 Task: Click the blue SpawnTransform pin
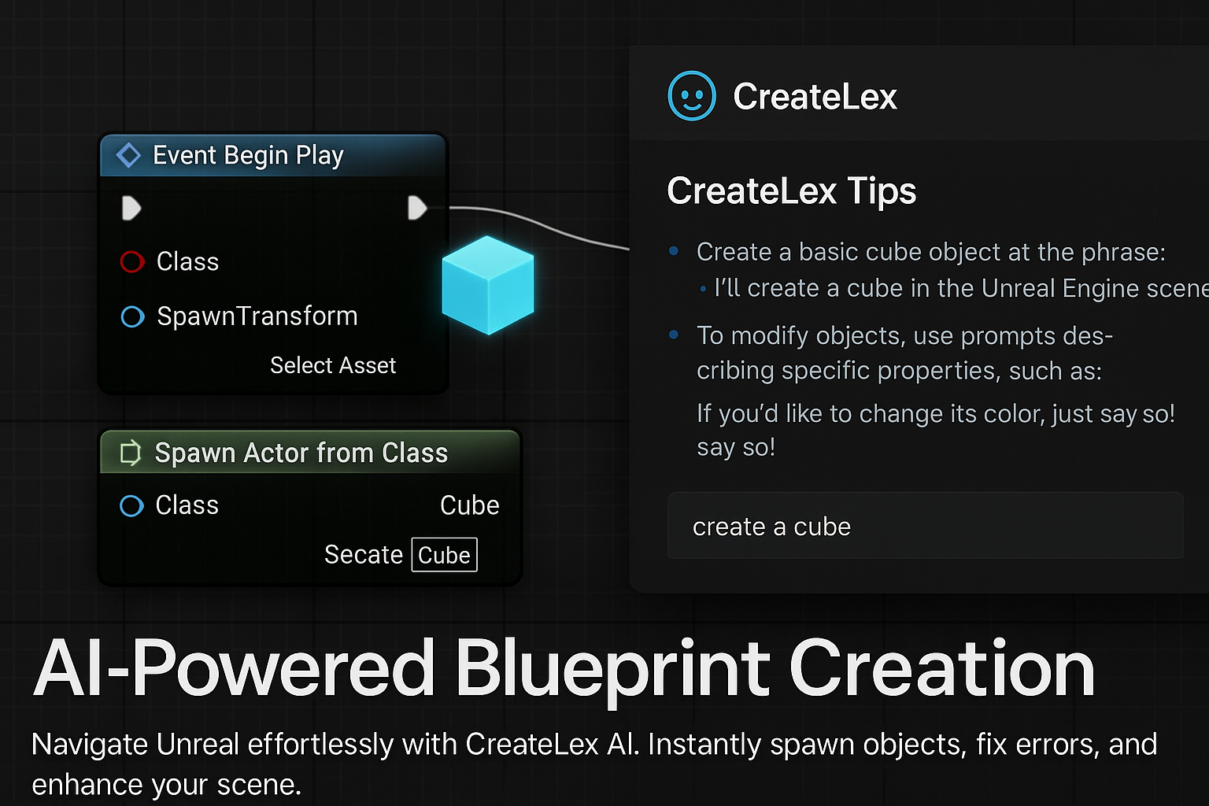[131, 316]
